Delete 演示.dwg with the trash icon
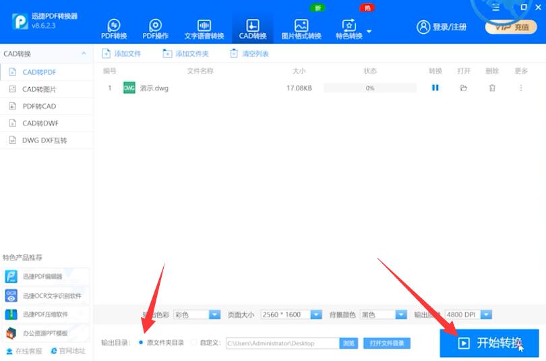This screenshot has height=361, width=546. pyautogui.click(x=492, y=88)
